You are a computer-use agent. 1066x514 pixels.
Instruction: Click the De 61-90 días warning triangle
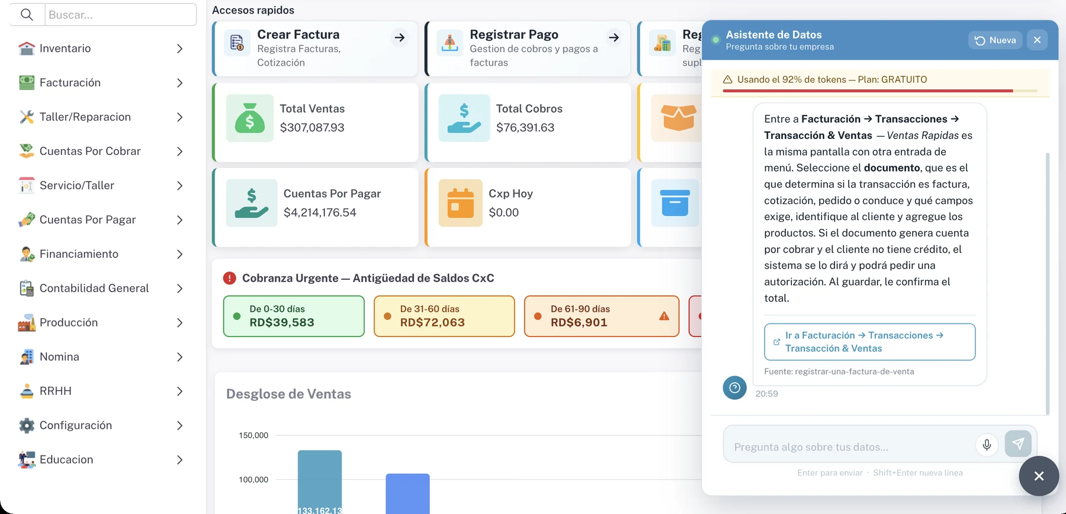(x=664, y=316)
